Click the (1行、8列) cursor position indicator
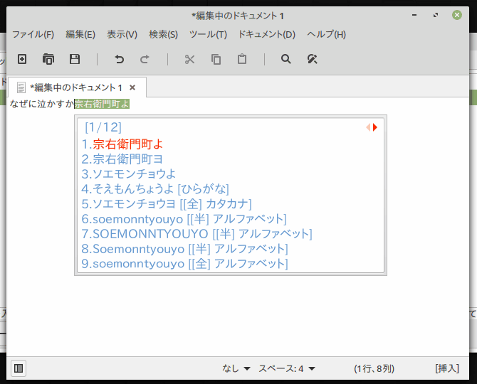The width and height of the screenshot is (477, 384). 374,368
